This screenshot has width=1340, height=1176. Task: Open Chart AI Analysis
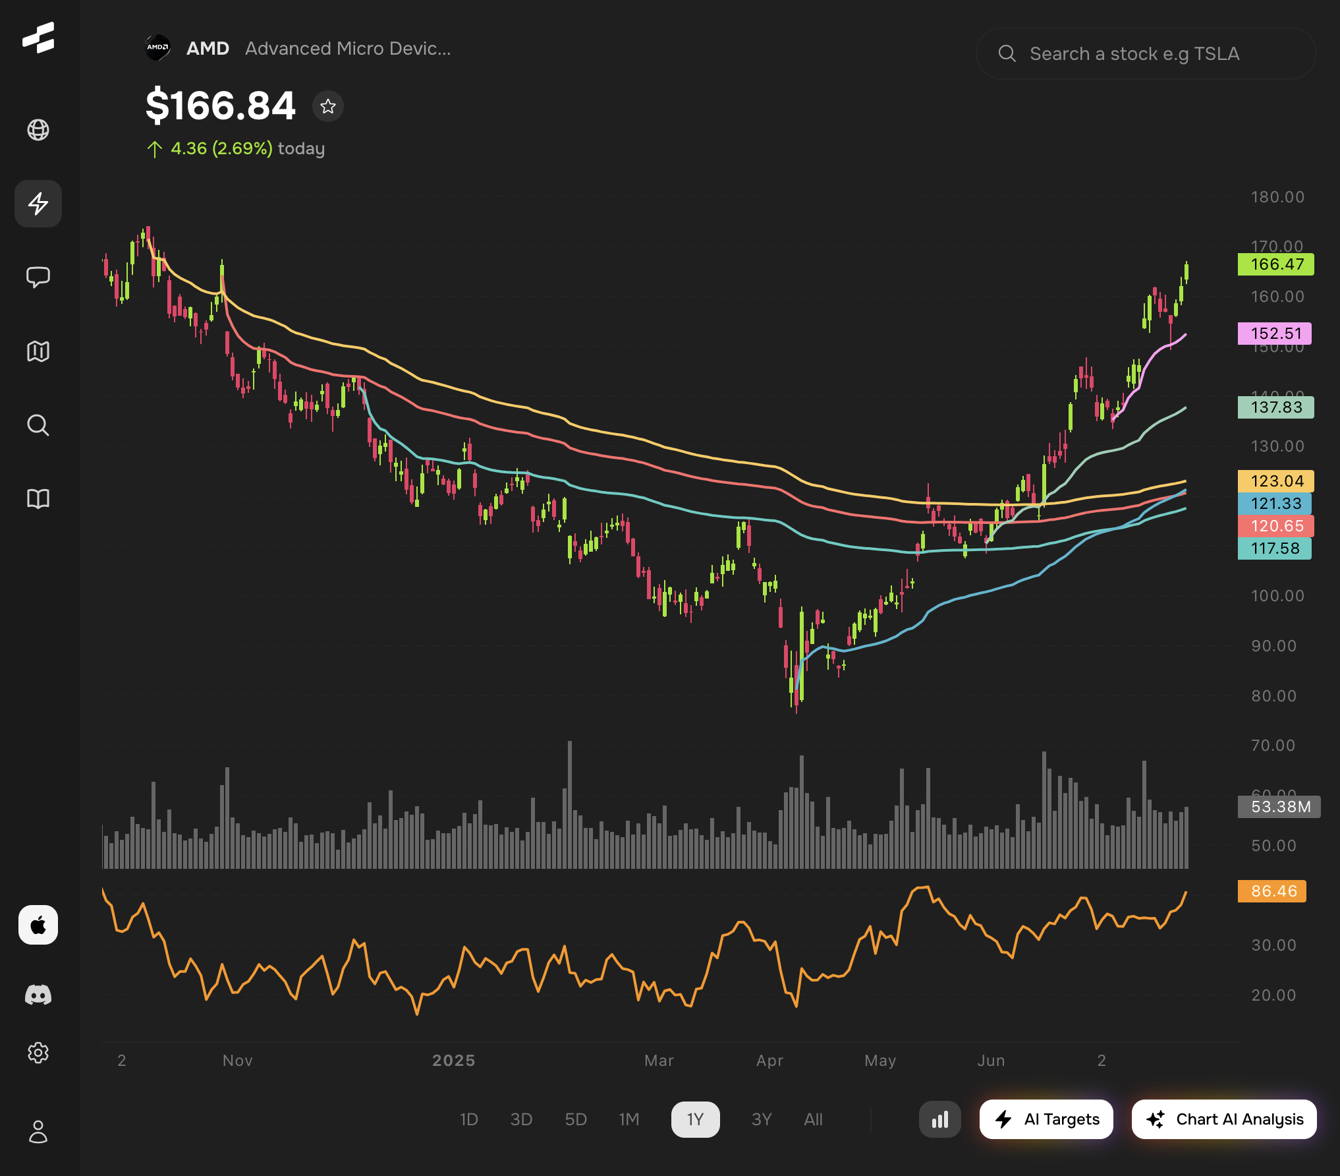click(x=1224, y=1119)
